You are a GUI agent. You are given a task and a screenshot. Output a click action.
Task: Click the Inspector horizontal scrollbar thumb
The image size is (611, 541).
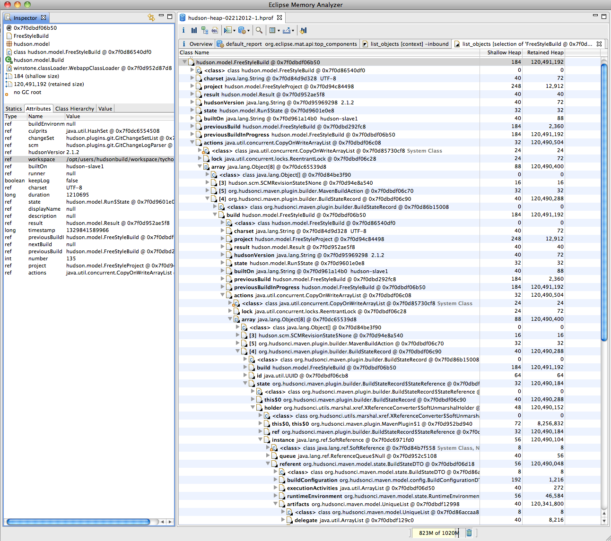[78, 522]
